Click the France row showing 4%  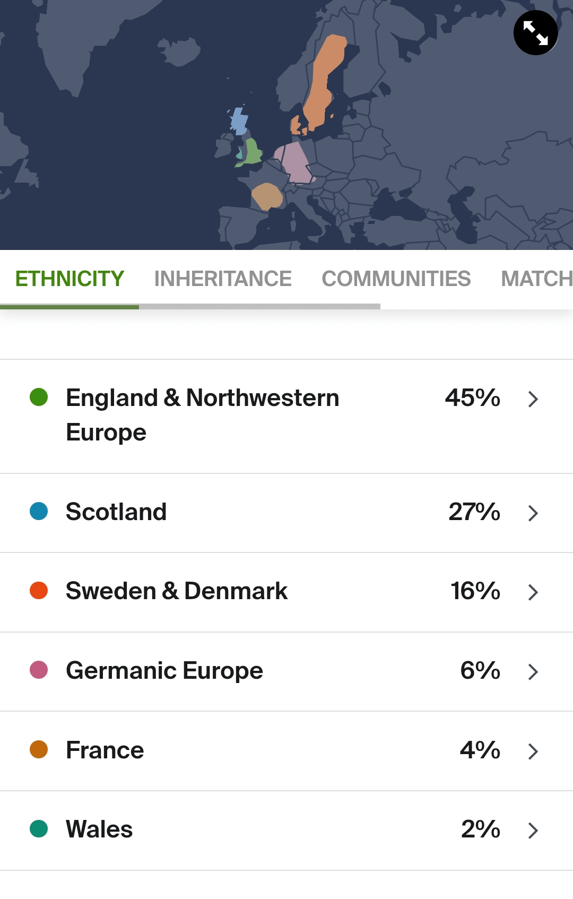(x=286, y=751)
